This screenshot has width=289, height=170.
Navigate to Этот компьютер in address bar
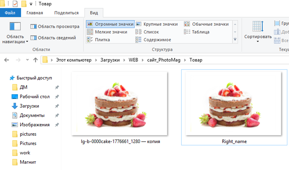tap(74, 60)
